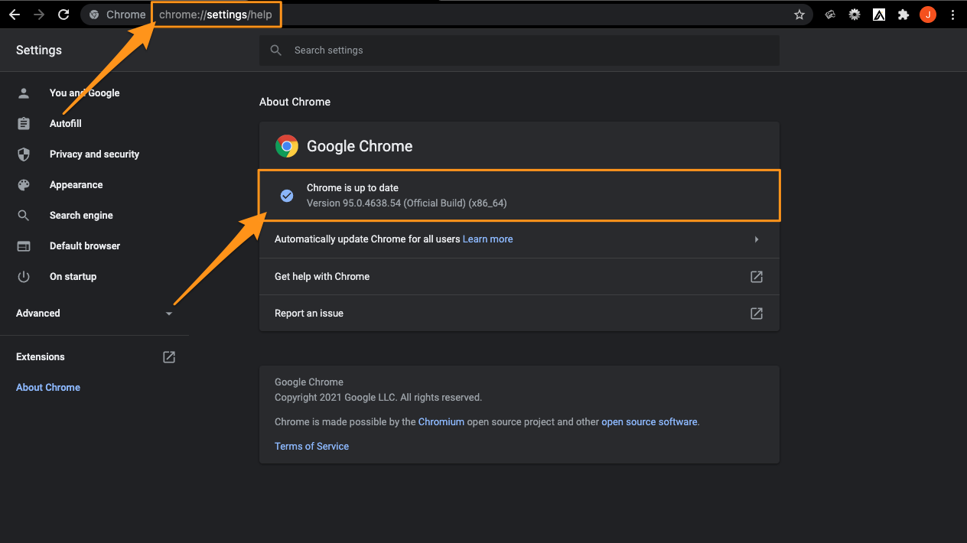967x543 pixels.
Task: Open Extensions from the sidebar
Action: point(41,356)
